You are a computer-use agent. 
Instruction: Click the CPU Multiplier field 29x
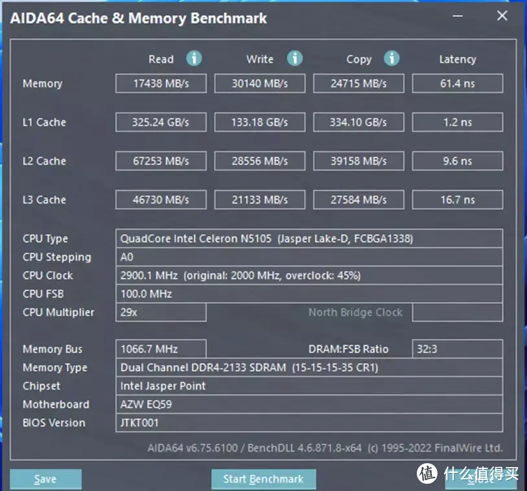tap(161, 312)
